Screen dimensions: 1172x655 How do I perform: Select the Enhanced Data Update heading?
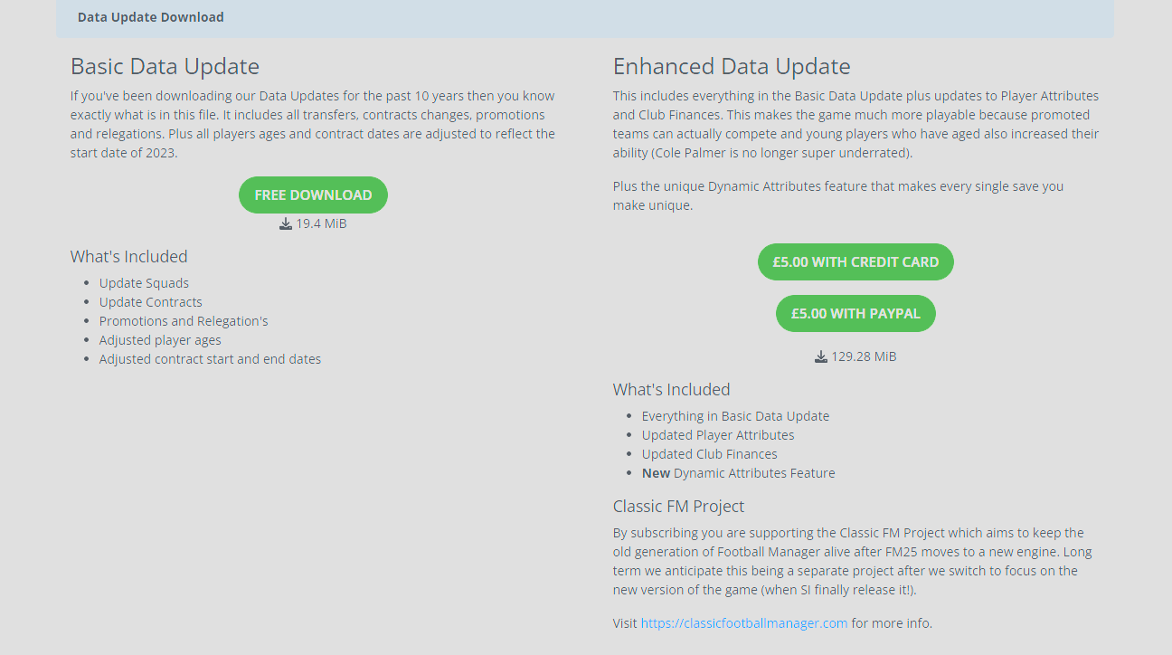(x=732, y=66)
